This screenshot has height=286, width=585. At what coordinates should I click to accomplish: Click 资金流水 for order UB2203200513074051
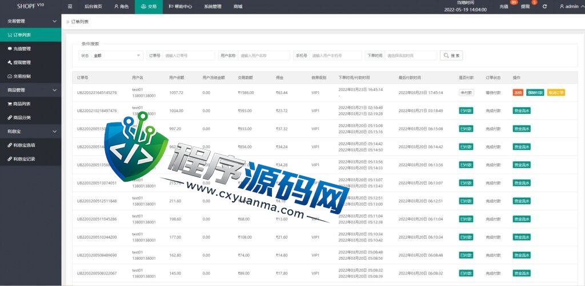(522, 183)
